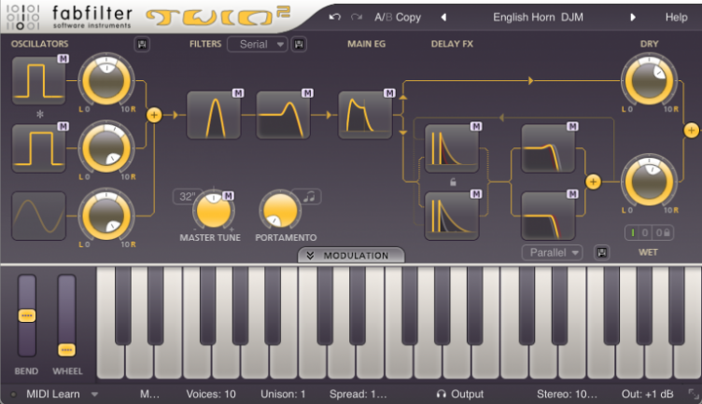The width and height of the screenshot is (702, 404).
Task: Open Serial filter routing dropdown
Action: tap(257, 44)
